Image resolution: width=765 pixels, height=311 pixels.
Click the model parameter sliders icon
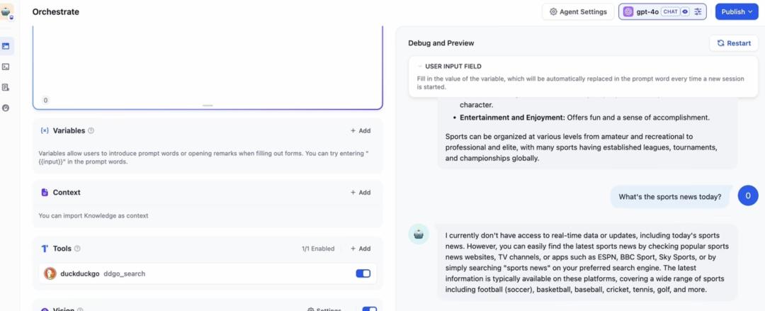click(698, 12)
